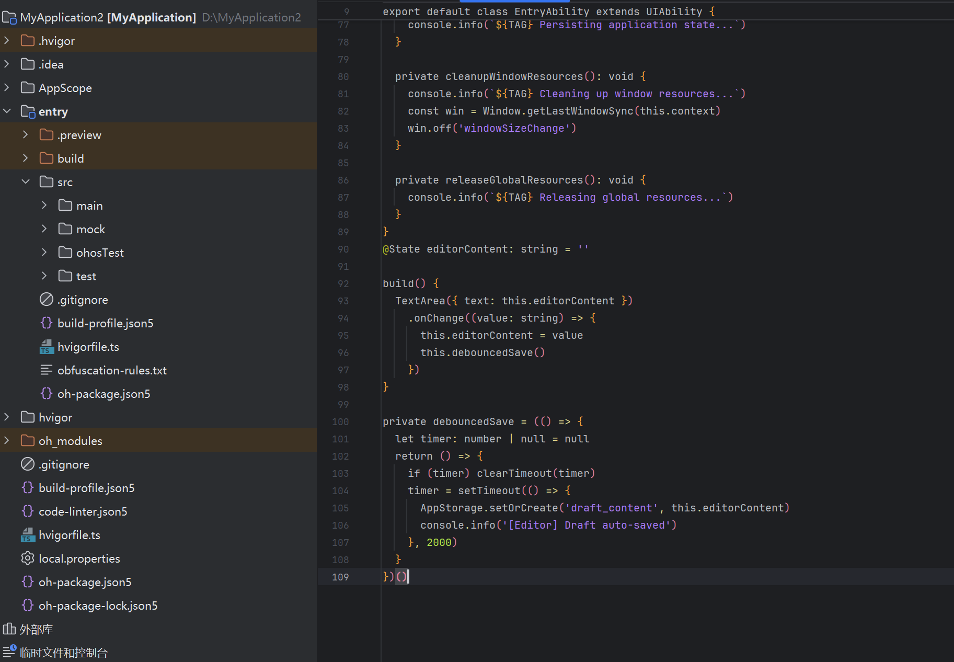Click the 外部库 library icon
Viewport: 954px width, 662px height.
[9, 629]
